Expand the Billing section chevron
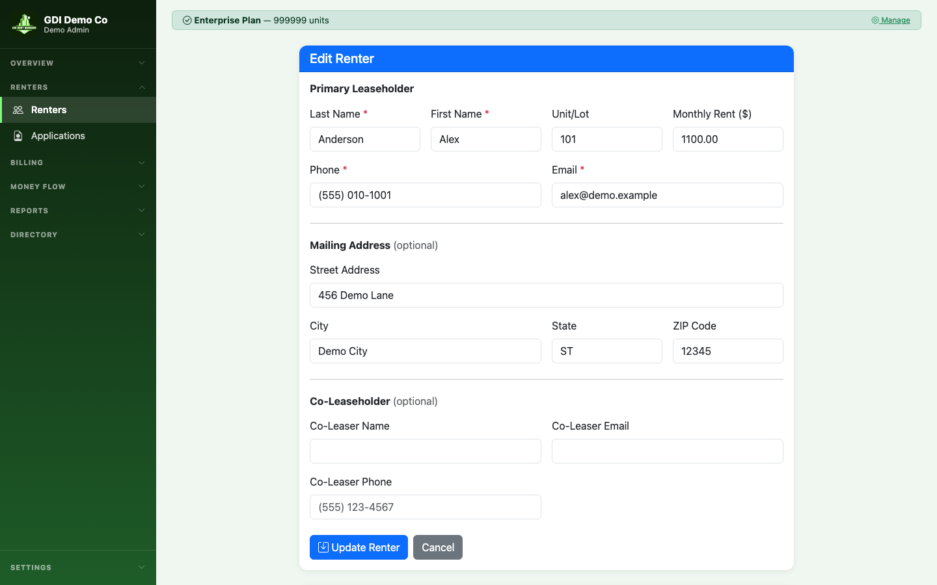 tap(142, 162)
